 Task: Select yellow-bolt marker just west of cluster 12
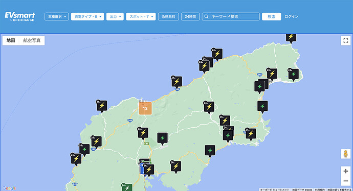pos(101,106)
